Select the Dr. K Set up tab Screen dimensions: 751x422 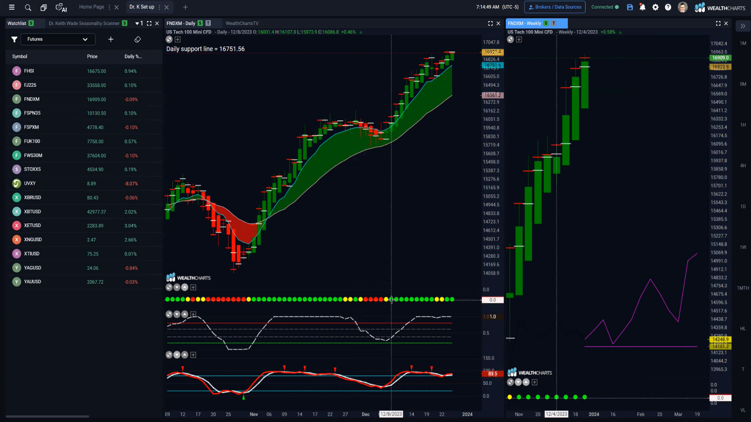pos(142,7)
